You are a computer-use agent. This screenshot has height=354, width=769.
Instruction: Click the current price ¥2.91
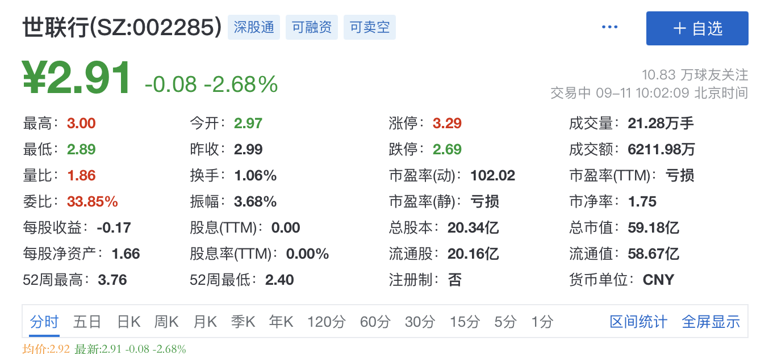pos(77,78)
